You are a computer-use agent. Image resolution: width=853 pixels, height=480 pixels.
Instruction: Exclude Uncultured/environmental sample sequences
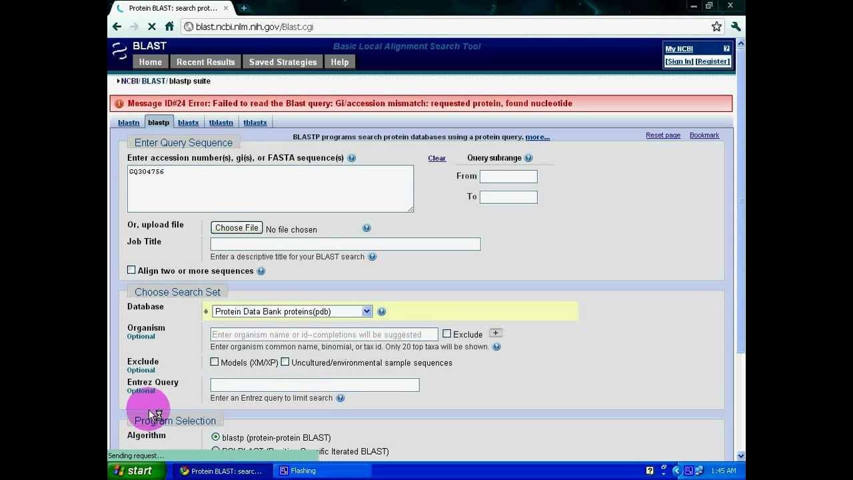pos(285,362)
